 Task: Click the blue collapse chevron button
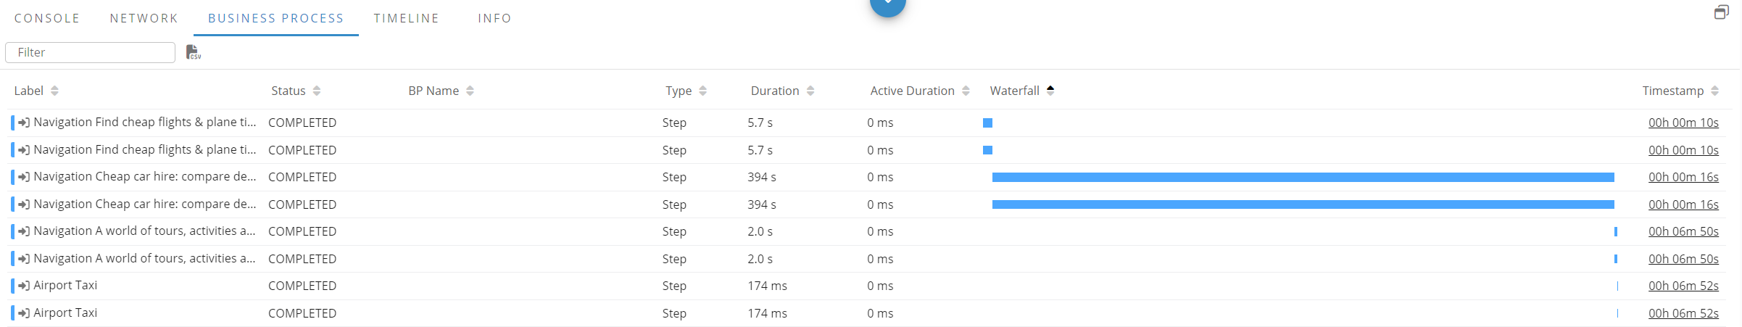[x=887, y=5]
